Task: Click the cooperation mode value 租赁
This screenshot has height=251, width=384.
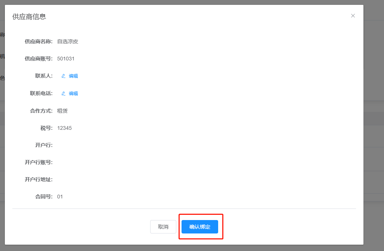Action: tap(62, 111)
